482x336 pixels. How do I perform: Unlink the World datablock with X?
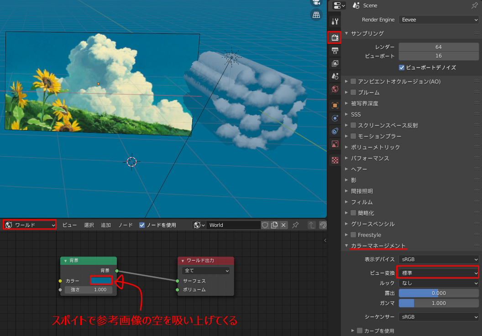pyautogui.click(x=284, y=225)
